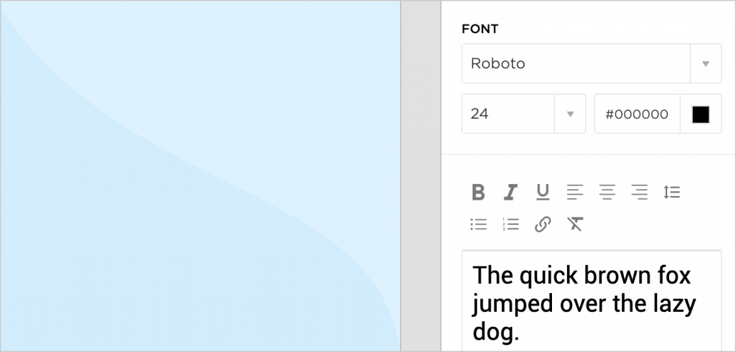Edit the #000000 hex color field
The width and height of the screenshot is (736, 352).
pyautogui.click(x=637, y=114)
